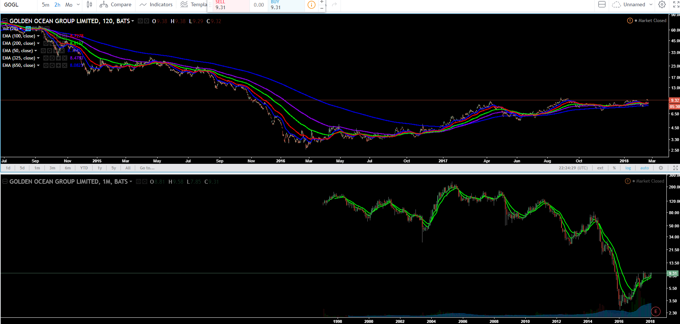Save chart layout via cloud icon
This screenshot has height=324, width=680.
pos(616,5)
